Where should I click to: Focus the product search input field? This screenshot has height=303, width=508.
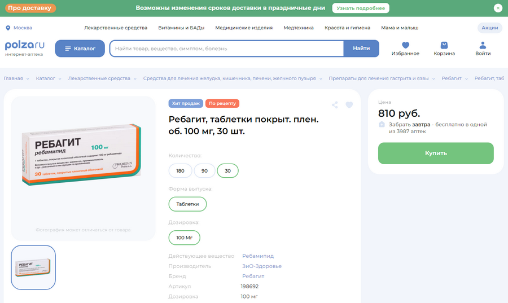227,49
